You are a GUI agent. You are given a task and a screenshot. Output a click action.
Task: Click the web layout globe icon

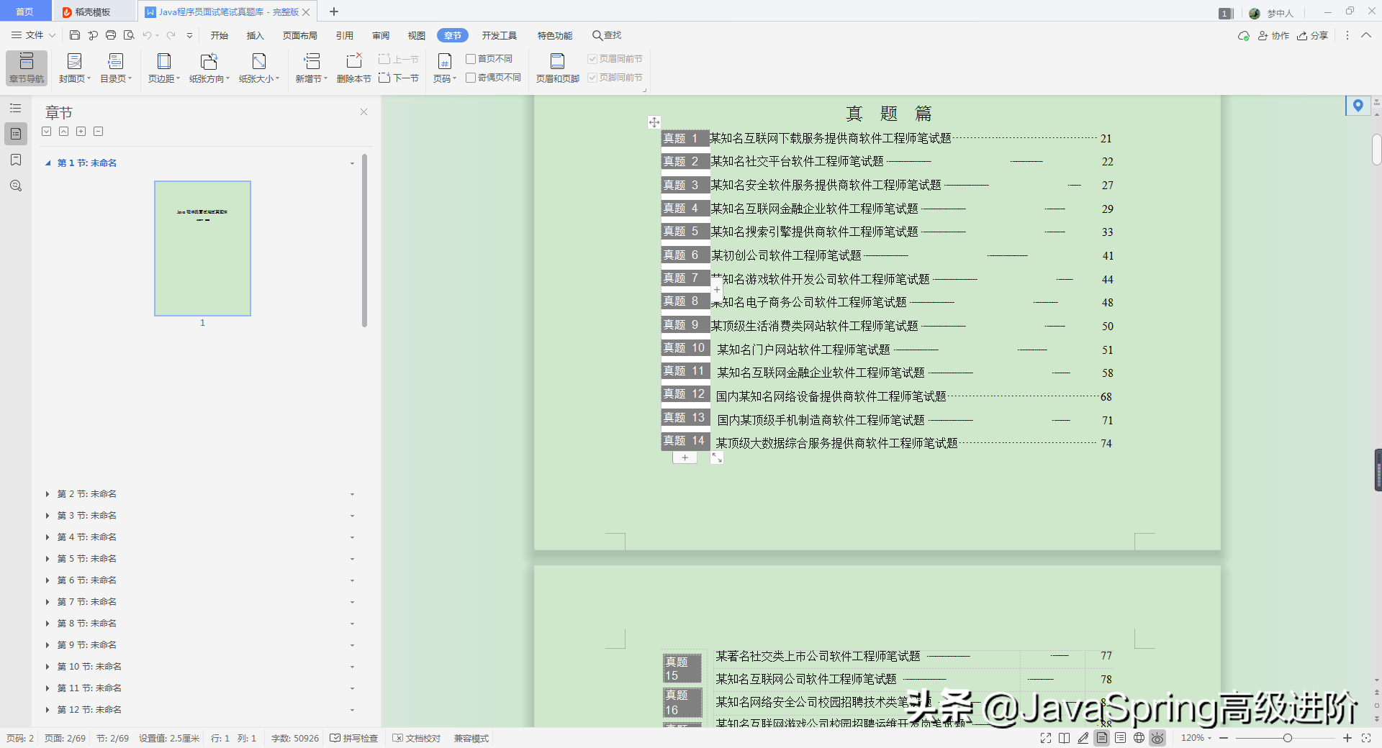(1139, 738)
